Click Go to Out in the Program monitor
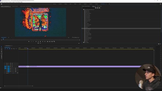Screen dimensions: 162x91 pyautogui.click(x=45, y=41)
